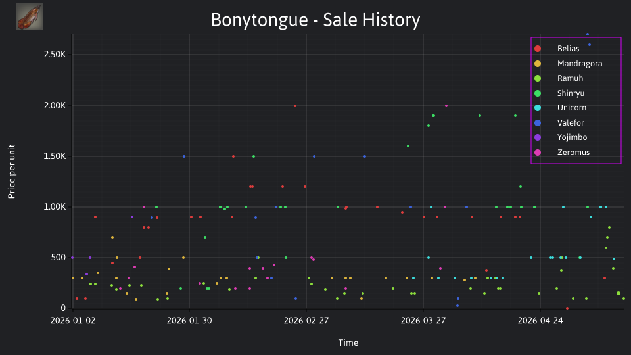Click the 2026-01-30 x-axis tick label

point(189,321)
